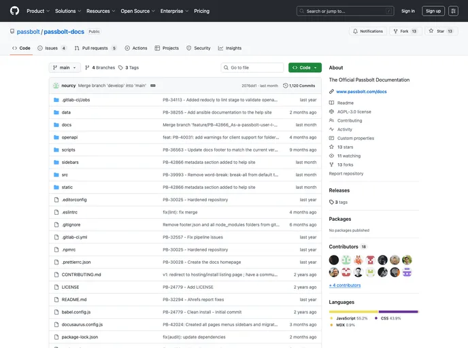Image resolution: width=468 pixels, height=348 pixels.
Task: Click the purple CSS language bar segment
Action: (398, 311)
